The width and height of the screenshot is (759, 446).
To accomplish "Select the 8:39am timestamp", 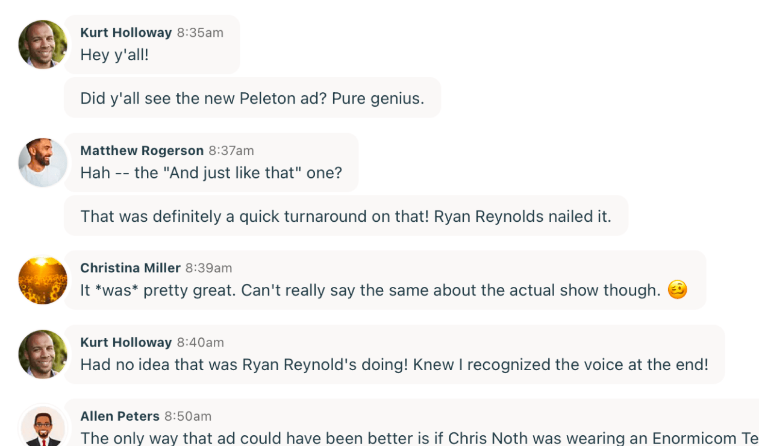I will [x=208, y=268].
